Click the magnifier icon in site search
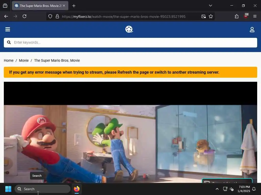This screenshot has width=261, height=195. (x=9, y=42)
